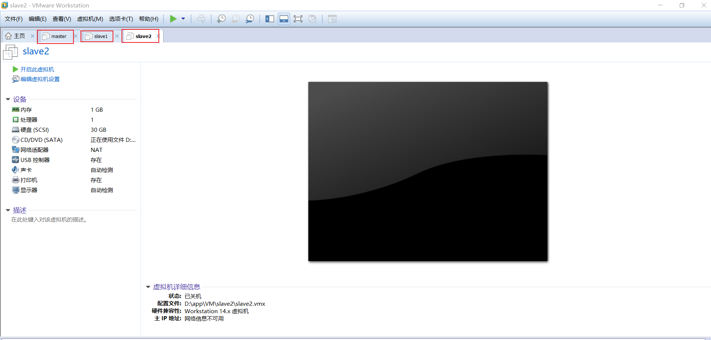Viewport: 711px width, 340px height.
Task: Toggle the thumbnail bar view icon
Action: (284, 19)
